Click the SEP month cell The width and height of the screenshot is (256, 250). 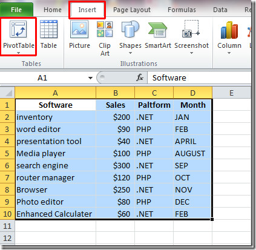click(192, 165)
